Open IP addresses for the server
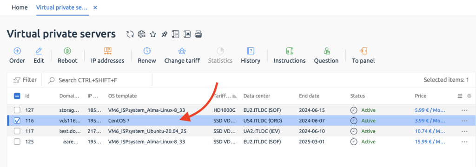The width and height of the screenshot is (476, 167). pyautogui.click(x=108, y=56)
